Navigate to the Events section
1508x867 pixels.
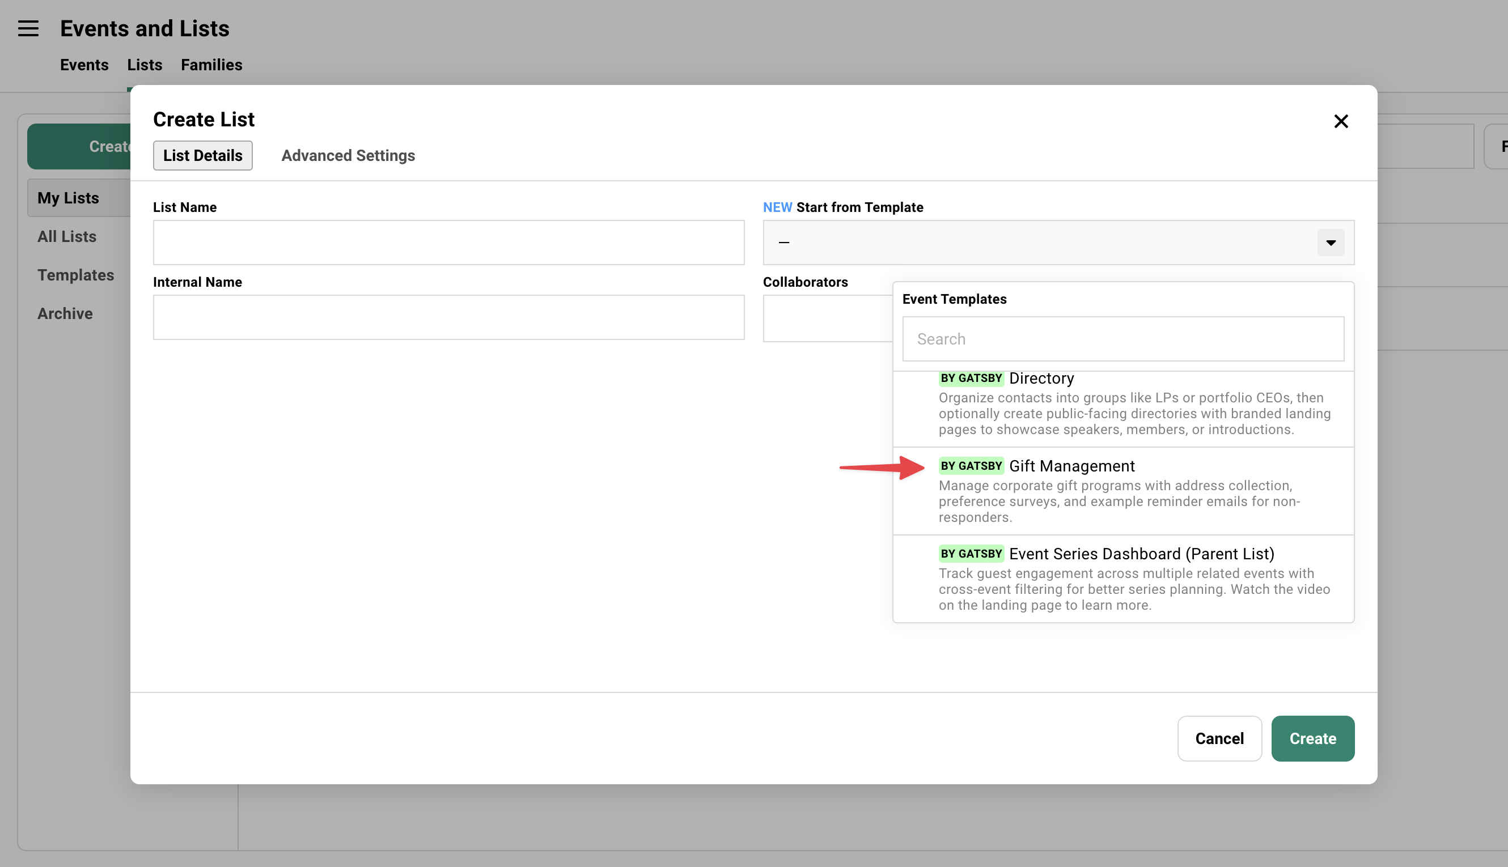tap(84, 65)
